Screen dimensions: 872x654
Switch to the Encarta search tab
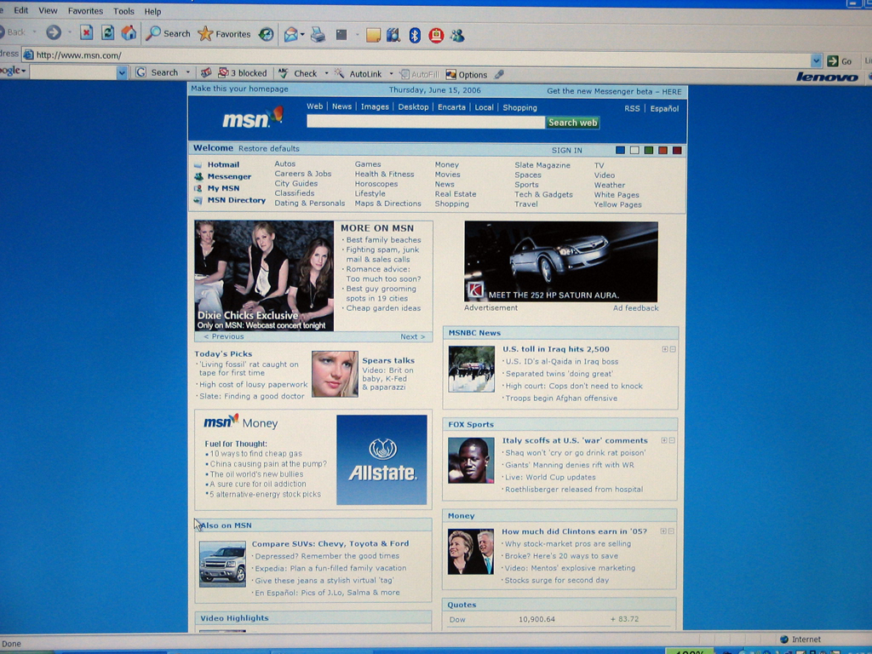tap(451, 107)
